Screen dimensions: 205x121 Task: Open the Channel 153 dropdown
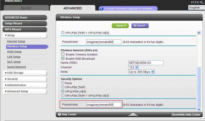134,67
